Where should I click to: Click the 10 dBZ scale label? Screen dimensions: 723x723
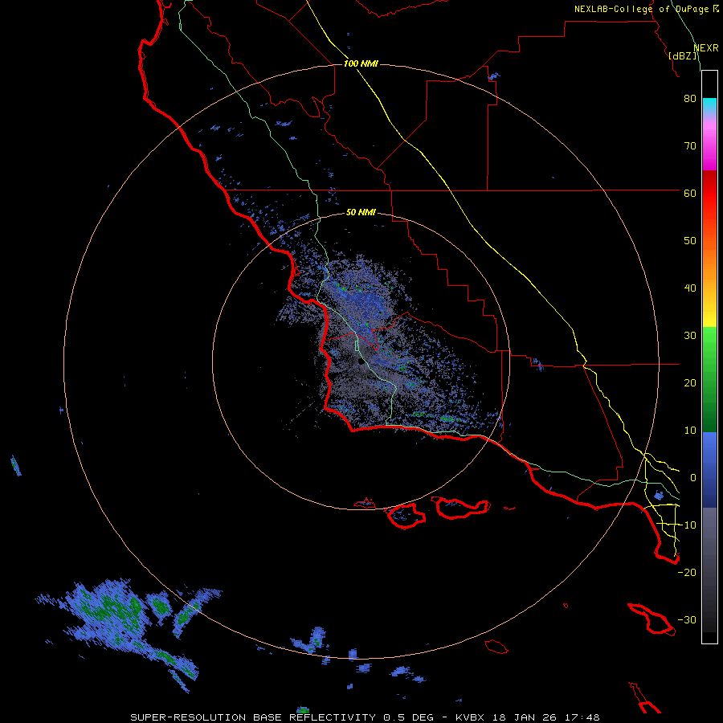coord(690,431)
